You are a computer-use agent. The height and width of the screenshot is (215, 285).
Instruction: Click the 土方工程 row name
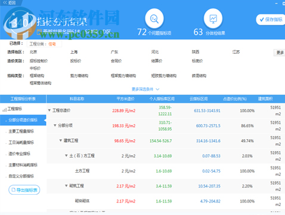click(82, 171)
